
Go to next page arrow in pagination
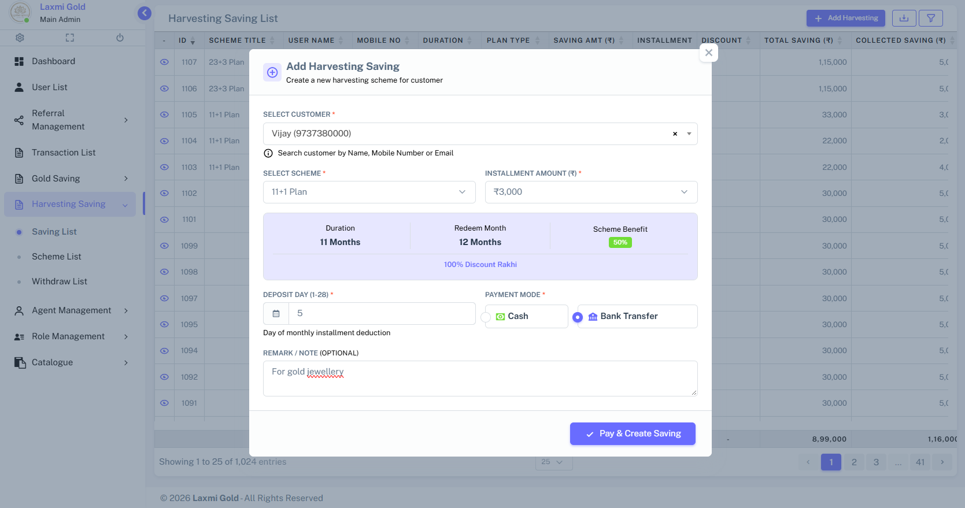click(x=942, y=462)
